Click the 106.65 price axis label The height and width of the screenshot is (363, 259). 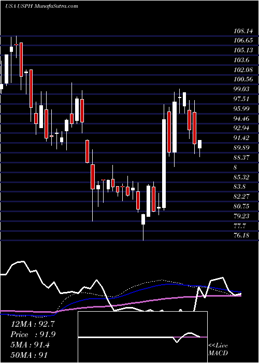(243, 40)
